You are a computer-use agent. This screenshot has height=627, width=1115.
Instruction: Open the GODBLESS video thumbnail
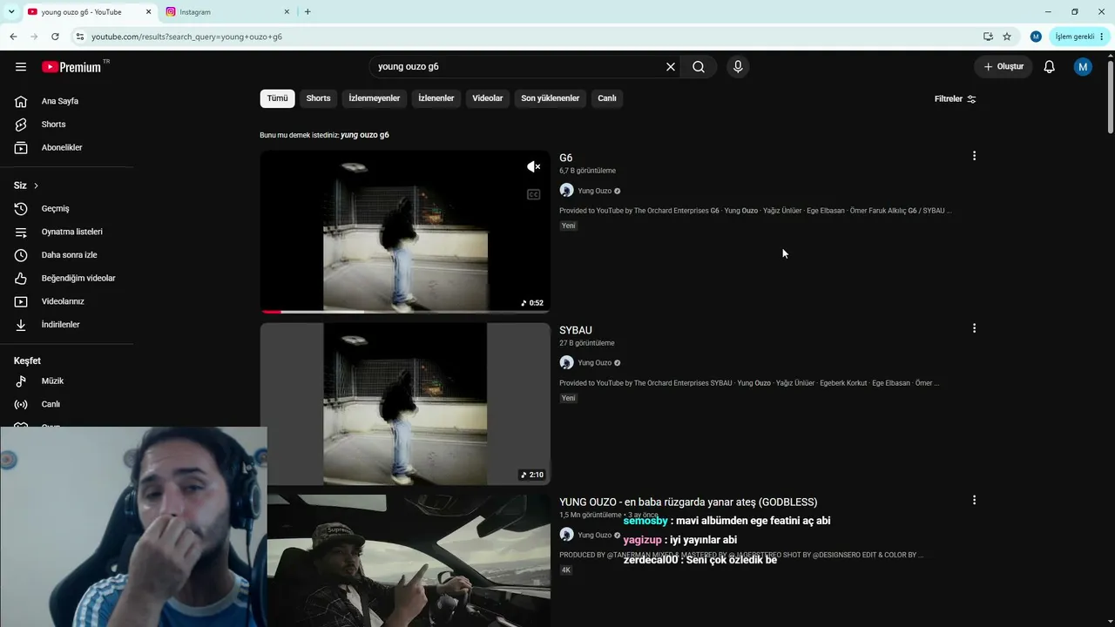click(409, 561)
